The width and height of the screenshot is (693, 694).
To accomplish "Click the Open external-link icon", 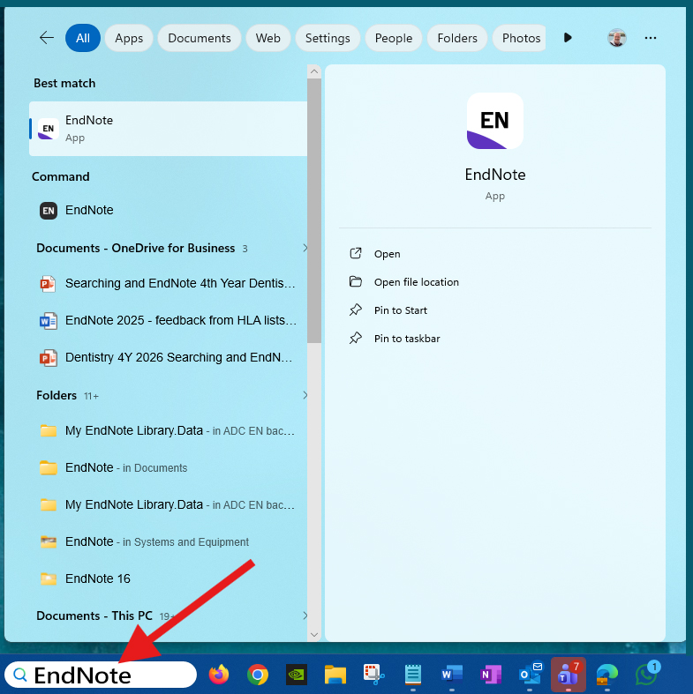I will click(356, 253).
